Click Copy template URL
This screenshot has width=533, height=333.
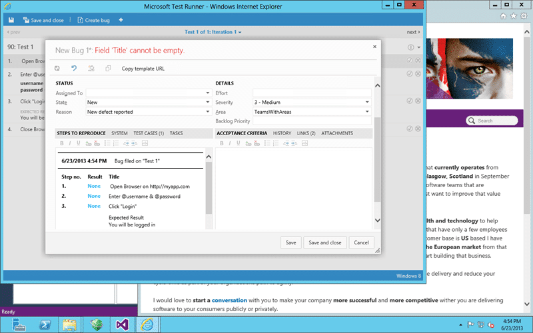143,69
